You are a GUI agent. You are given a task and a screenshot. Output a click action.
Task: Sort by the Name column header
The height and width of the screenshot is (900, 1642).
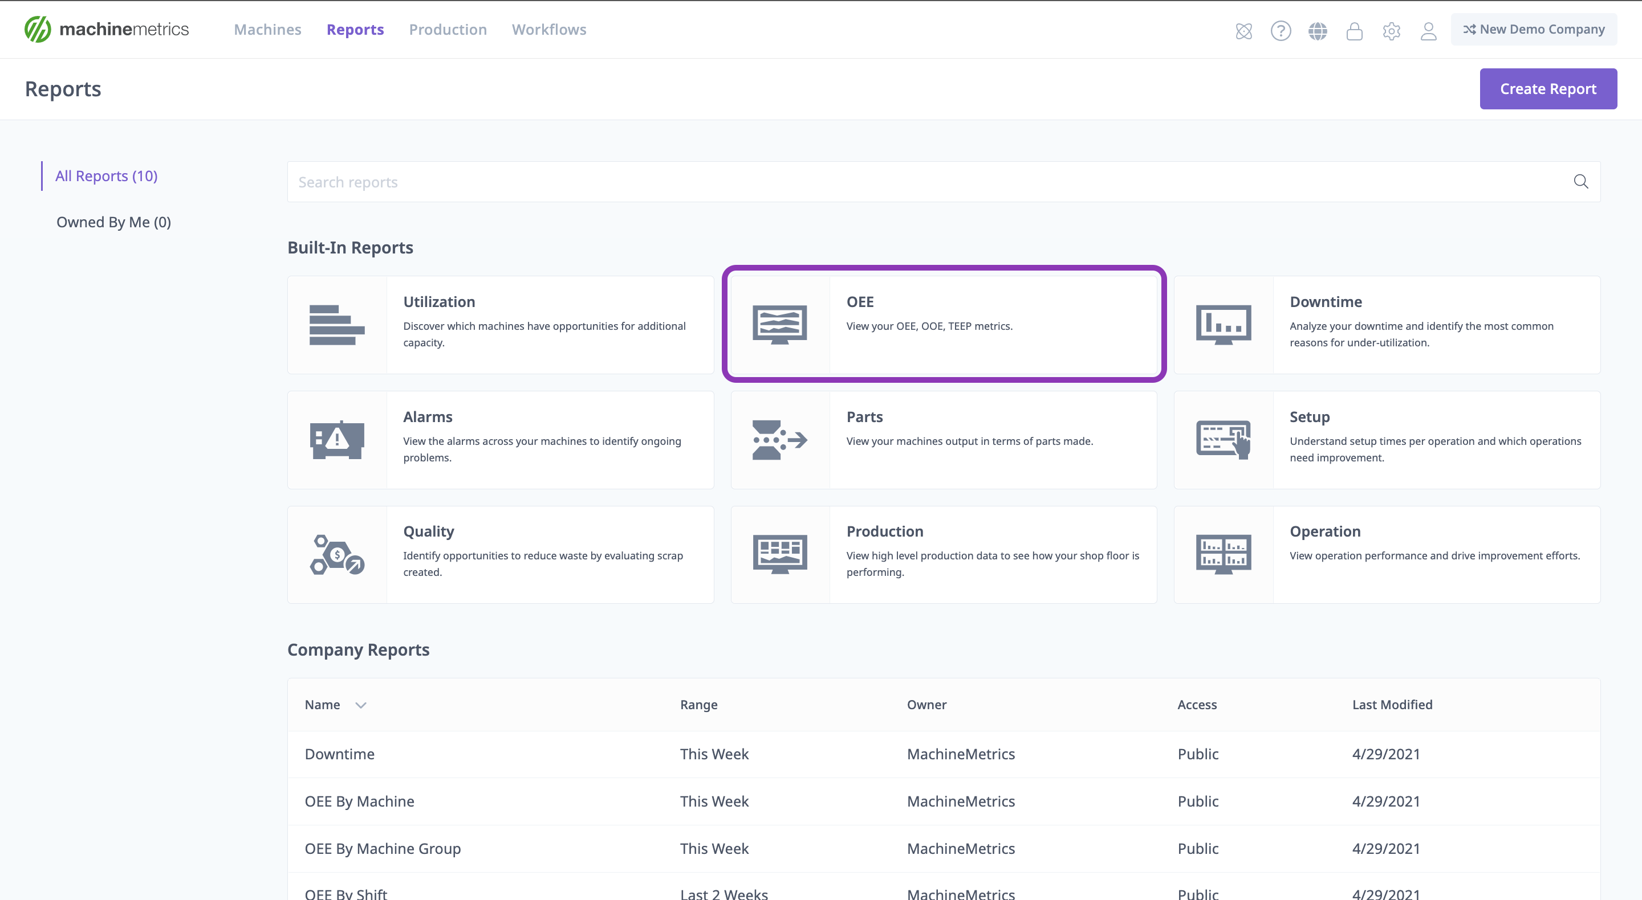point(322,705)
